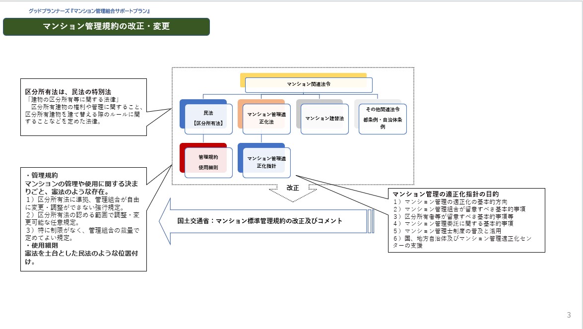583x329 pixels.
Task: Select the heading マンション管理の適正化指針の目的
Action: (445, 194)
